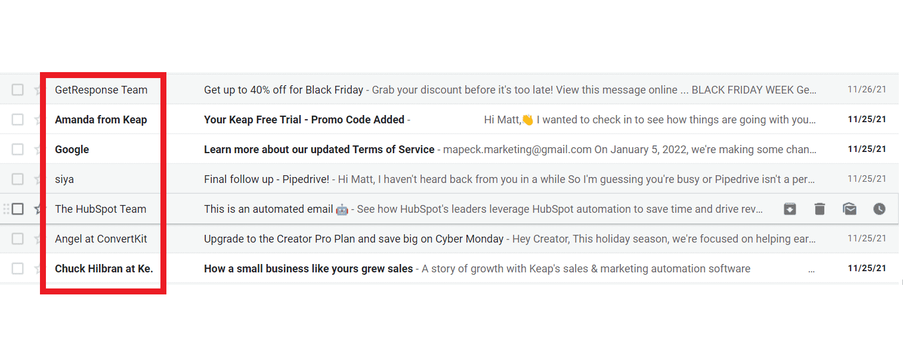Open the Black Friday email from GetResponse

pos(283,89)
